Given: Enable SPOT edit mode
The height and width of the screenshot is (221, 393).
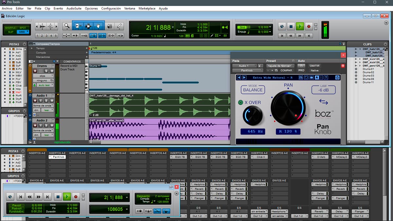Looking at the screenshot, I should (x=23, y=28).
